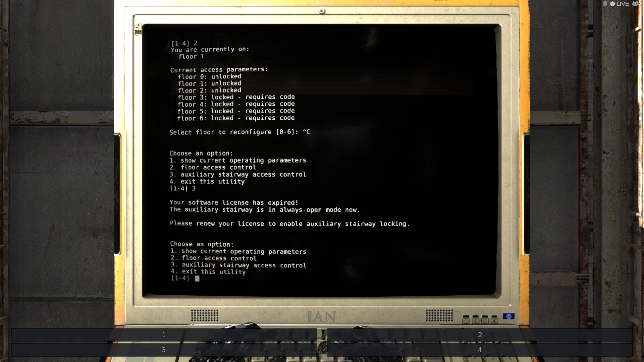Click "Select floor to reconfigure [0-6]" line
The width and height of the screenshot is (644, 362).
[234, 132]
